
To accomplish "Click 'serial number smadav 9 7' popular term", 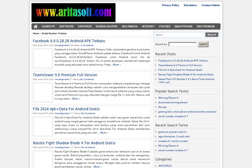I will coord(173,116).
